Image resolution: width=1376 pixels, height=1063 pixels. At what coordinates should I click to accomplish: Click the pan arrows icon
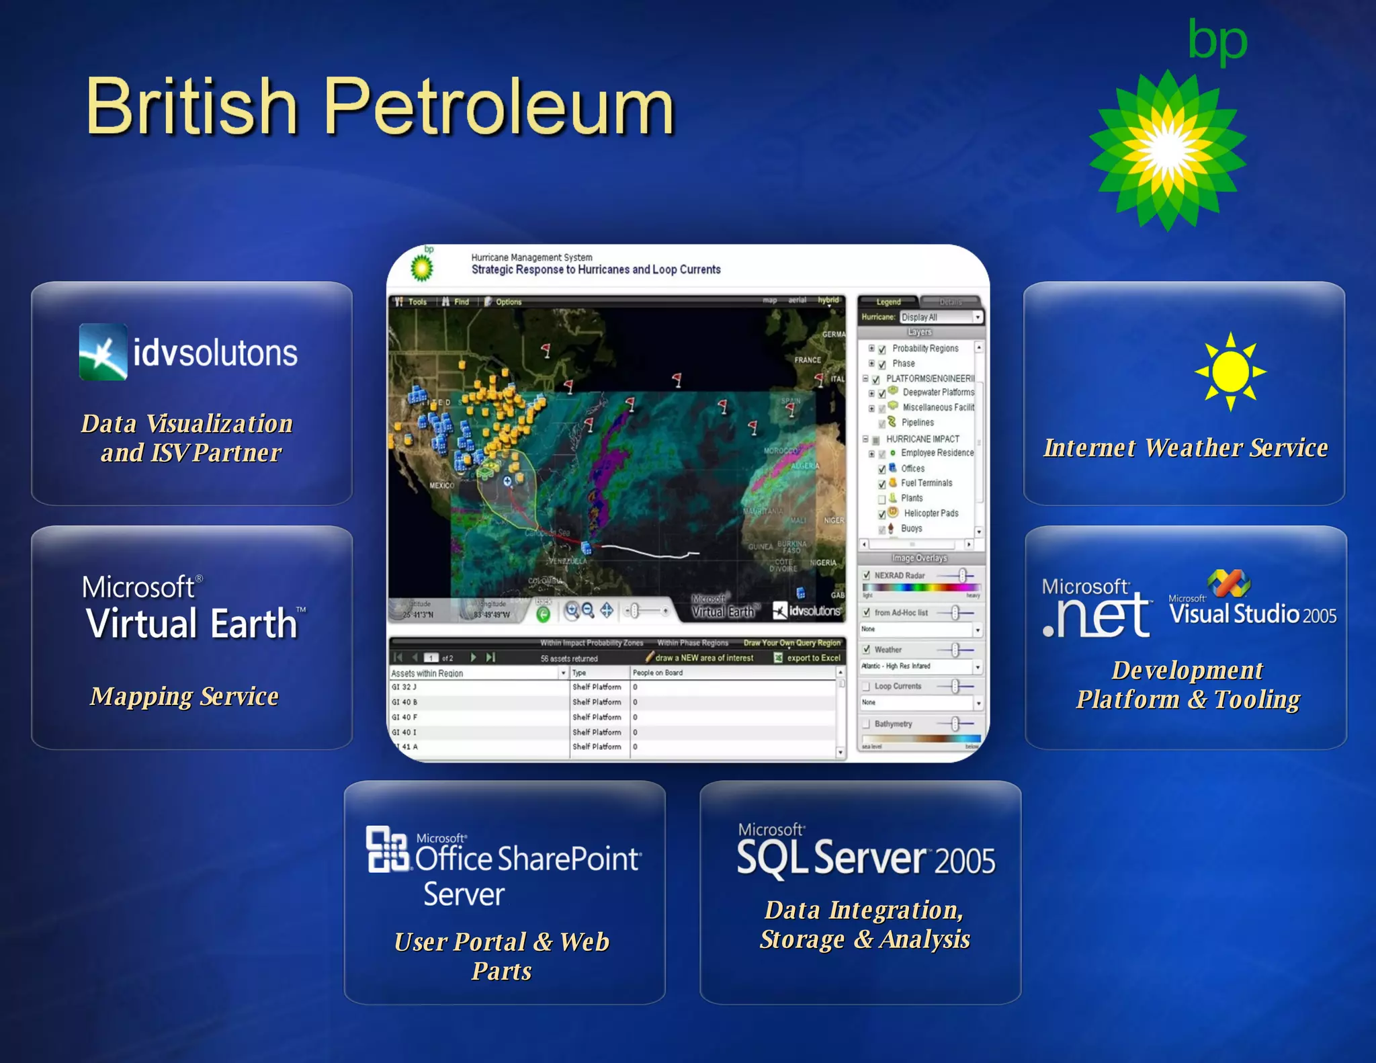pos(607,610)
